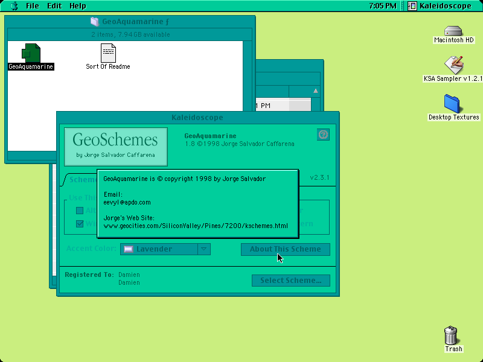Click the 'Jorge's Web Site:' label
Viewport: 483px width, 362px height.
(x=129, y=218)
